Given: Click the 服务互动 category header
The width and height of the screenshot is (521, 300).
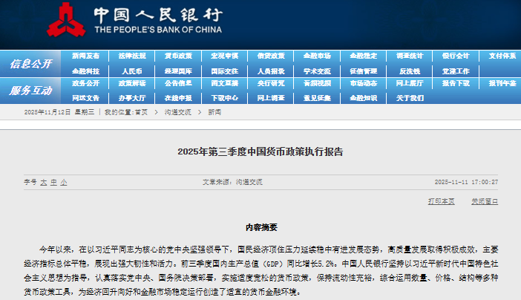Looking at the screenshot, I should (x=31, y=91).
